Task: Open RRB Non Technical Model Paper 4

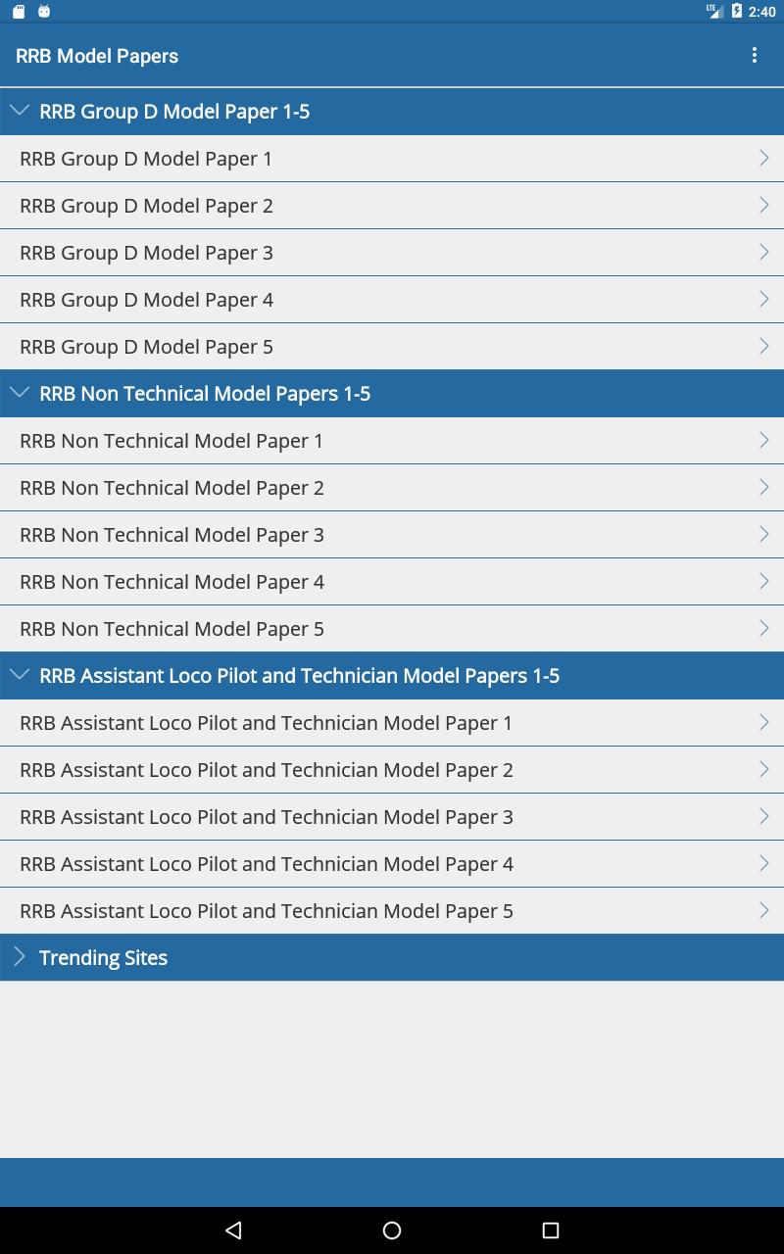Action: point(392,582)
